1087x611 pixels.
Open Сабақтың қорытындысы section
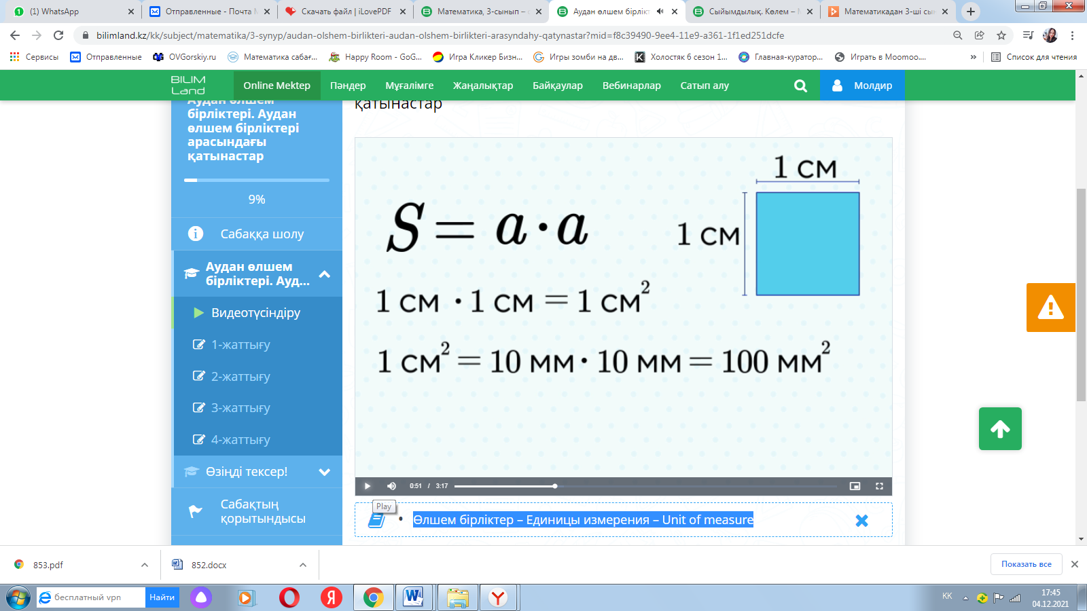pos(257,512)
